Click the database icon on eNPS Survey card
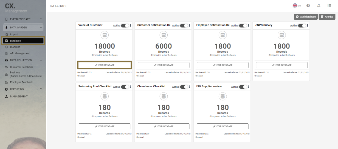The height and width of the screenshot is (149, 338). (281, 35)
